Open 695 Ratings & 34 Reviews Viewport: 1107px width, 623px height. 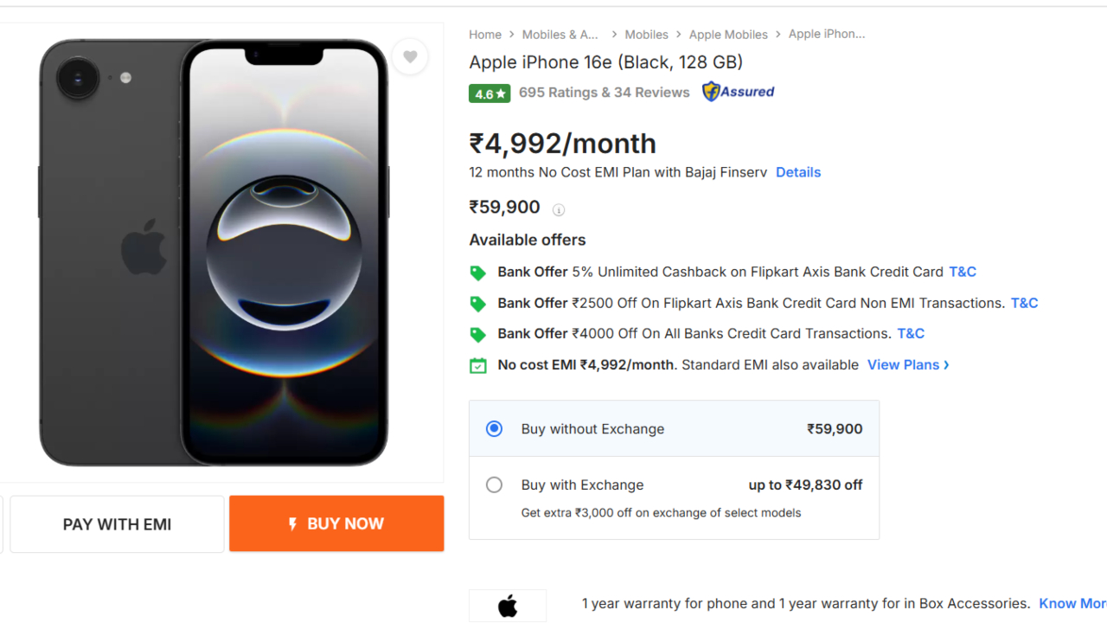604,93
